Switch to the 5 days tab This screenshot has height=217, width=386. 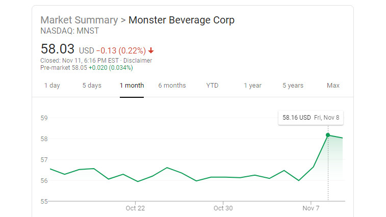[92, 86]
